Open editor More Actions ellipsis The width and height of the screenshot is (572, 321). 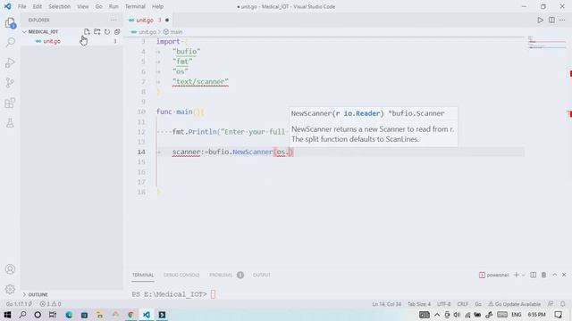click(x=562, y=20)
